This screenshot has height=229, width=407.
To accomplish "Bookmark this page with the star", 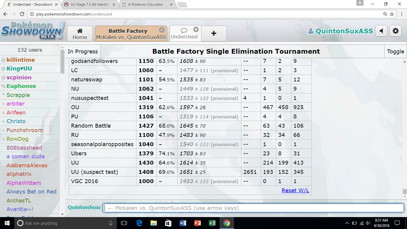I will (x=392, y=14).
